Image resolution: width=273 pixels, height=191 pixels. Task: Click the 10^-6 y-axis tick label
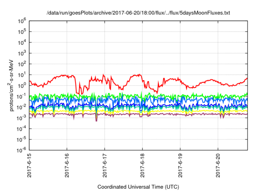click(x=21, y=150)
